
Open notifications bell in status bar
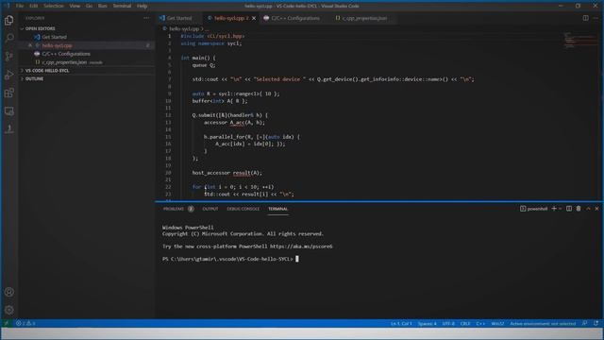[596, 323]
